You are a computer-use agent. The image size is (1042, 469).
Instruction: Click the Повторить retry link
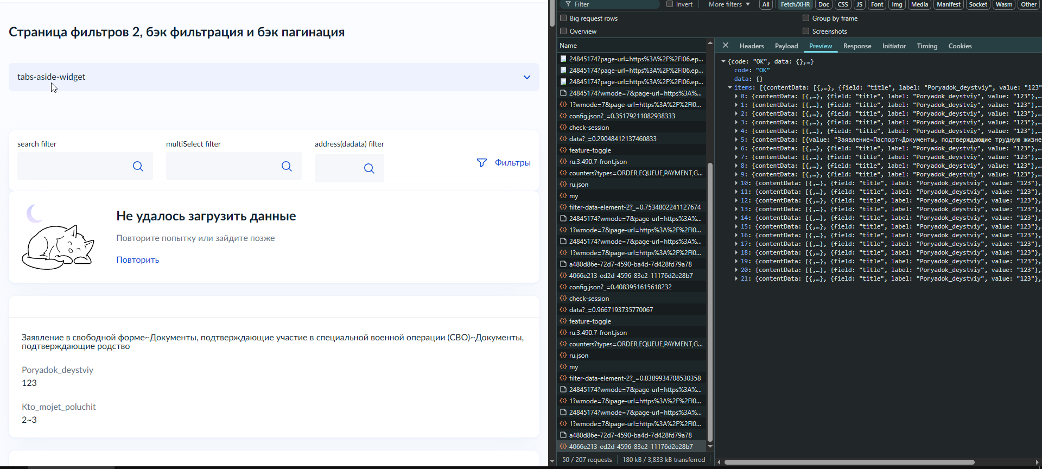tap(138, 260)
